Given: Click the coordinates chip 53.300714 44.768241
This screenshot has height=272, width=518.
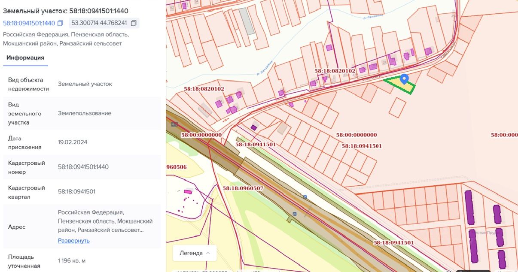Looking at the screenshot, I should [x=99, y=23].
